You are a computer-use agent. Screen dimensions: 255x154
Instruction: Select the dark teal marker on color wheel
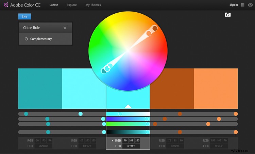(104, 71)
